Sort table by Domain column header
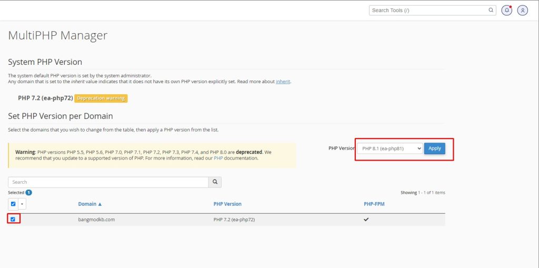Viewport: 539px width, 268px height. point(90,204)
